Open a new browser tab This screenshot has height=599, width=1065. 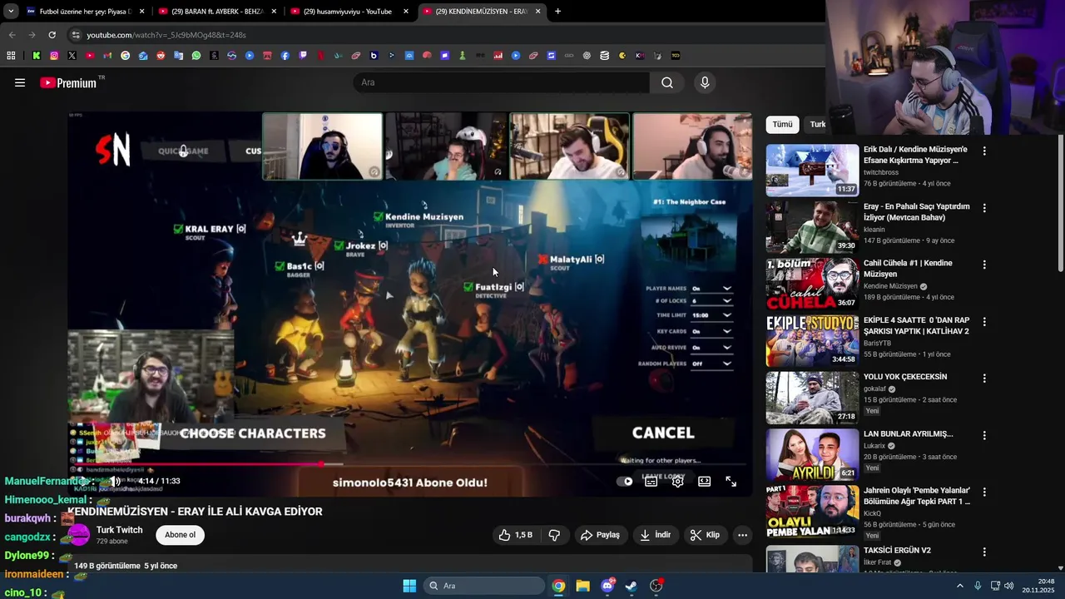click(x=557, y=11)
